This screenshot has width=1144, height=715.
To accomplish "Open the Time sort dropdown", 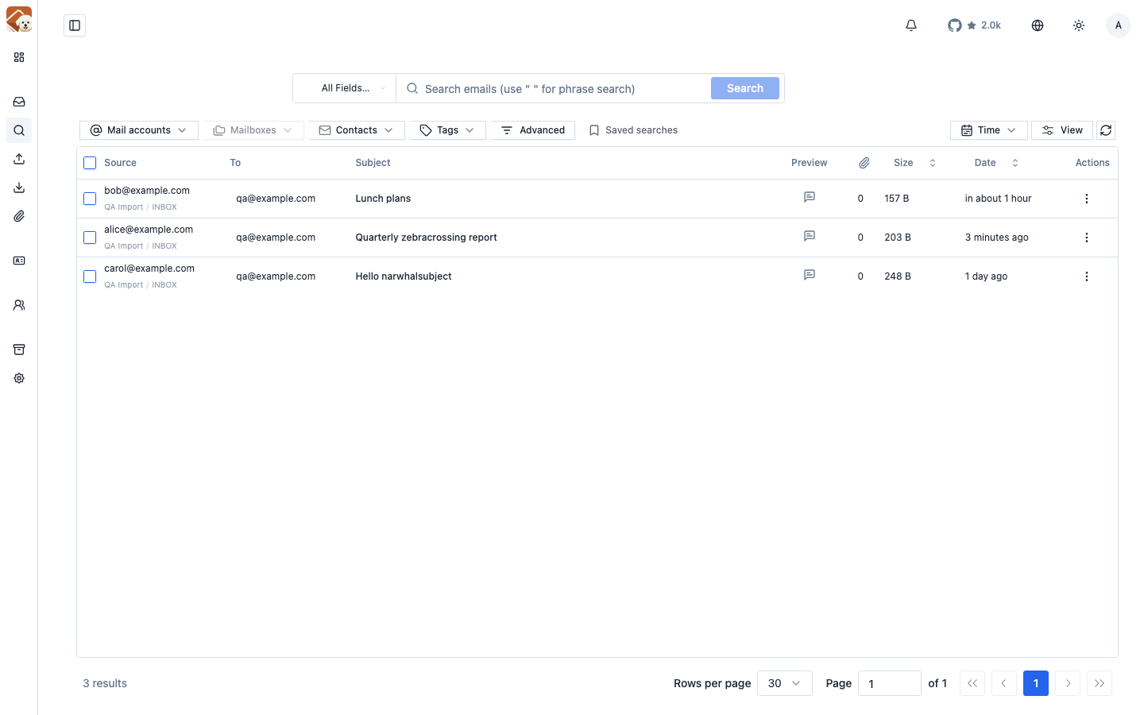I will pyautogui.click(x=989, y=130).
